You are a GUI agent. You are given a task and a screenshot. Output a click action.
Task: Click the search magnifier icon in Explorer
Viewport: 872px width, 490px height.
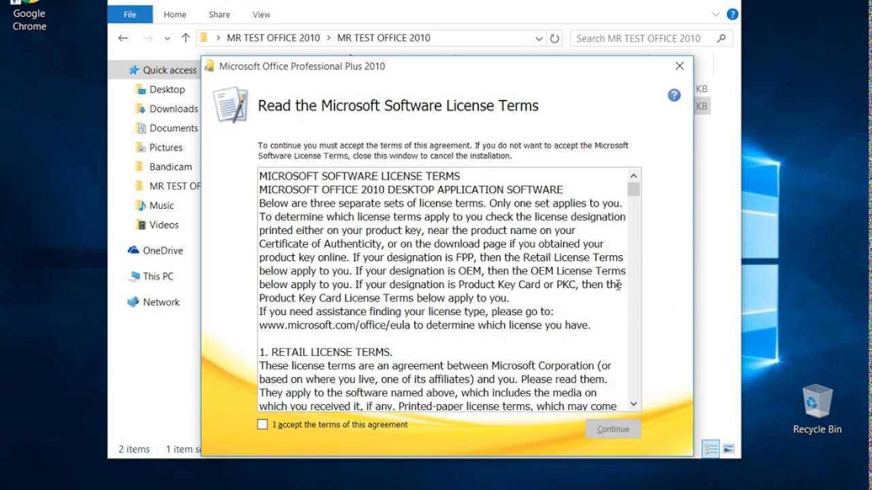coord(721,39)
